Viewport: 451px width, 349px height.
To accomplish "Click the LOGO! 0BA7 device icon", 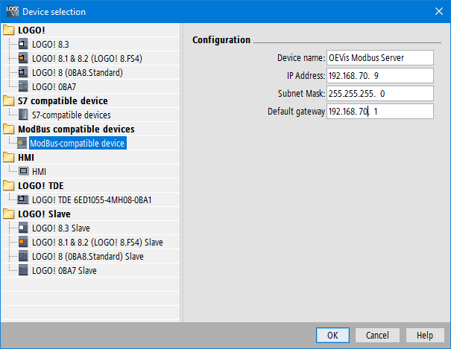I will tap(22, 87).
